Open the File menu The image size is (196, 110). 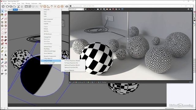click(x=2, y=3)
